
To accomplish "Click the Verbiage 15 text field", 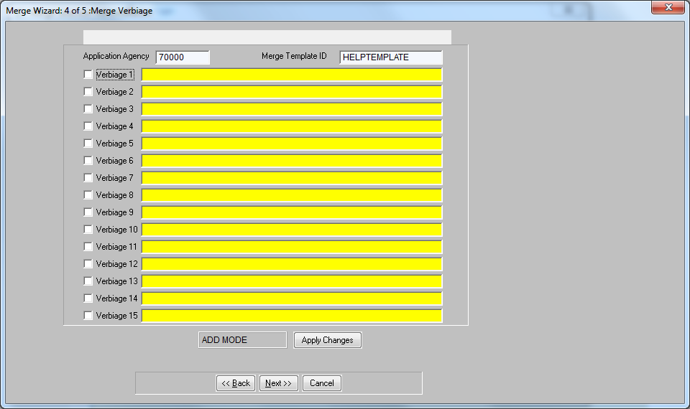I will (x=292, y=316).
